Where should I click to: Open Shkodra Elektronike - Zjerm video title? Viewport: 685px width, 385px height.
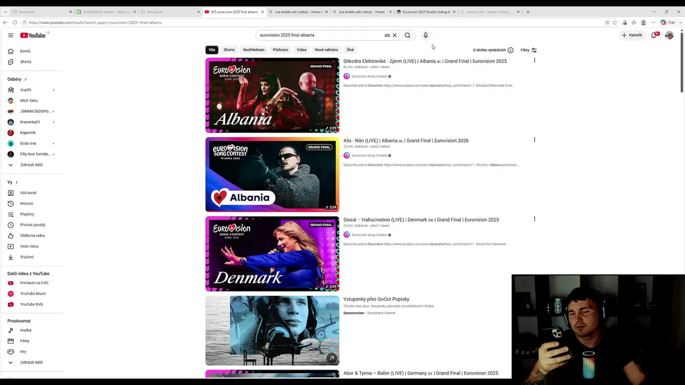425,61
